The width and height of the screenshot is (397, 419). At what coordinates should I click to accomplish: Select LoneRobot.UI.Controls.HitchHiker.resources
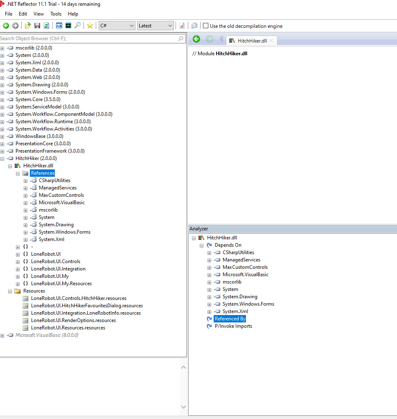click(x=79, y=298)
